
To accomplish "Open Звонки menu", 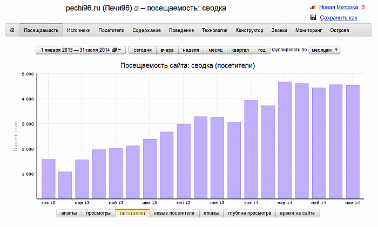I will pos(279,30).
